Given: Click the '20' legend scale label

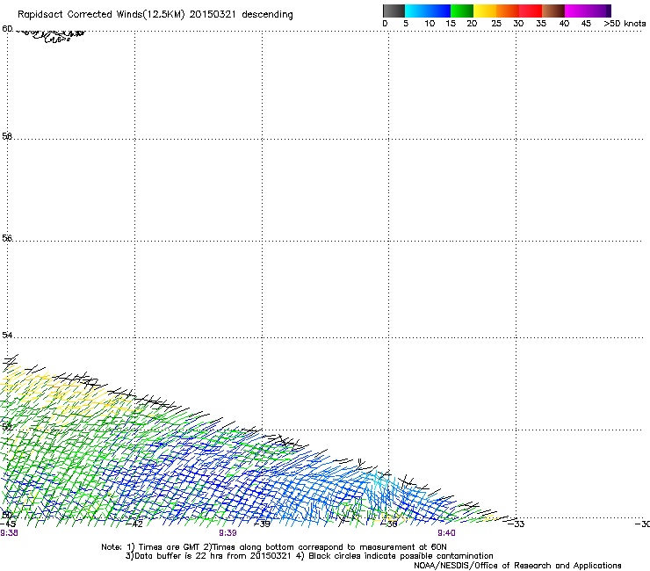Looking at the screenshot, I should tap(472, 24).
